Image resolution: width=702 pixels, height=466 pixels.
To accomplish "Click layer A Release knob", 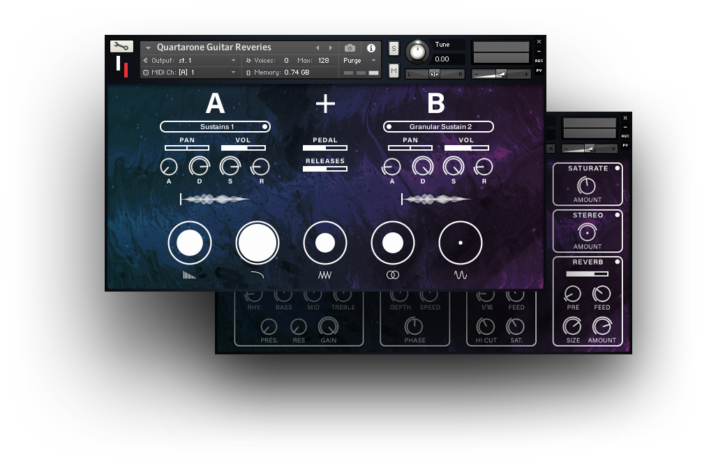I will coord(260,167).
